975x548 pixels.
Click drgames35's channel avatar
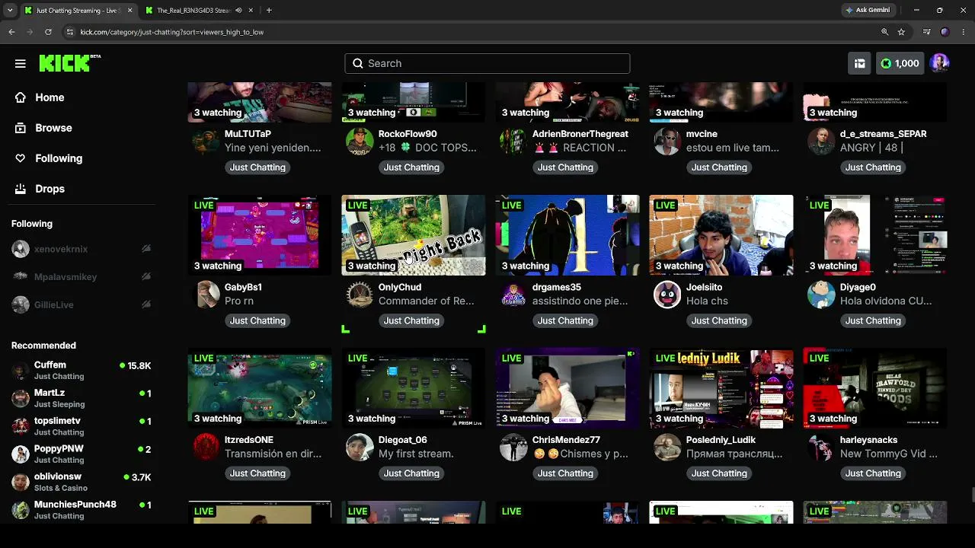(x=513, y=295)
